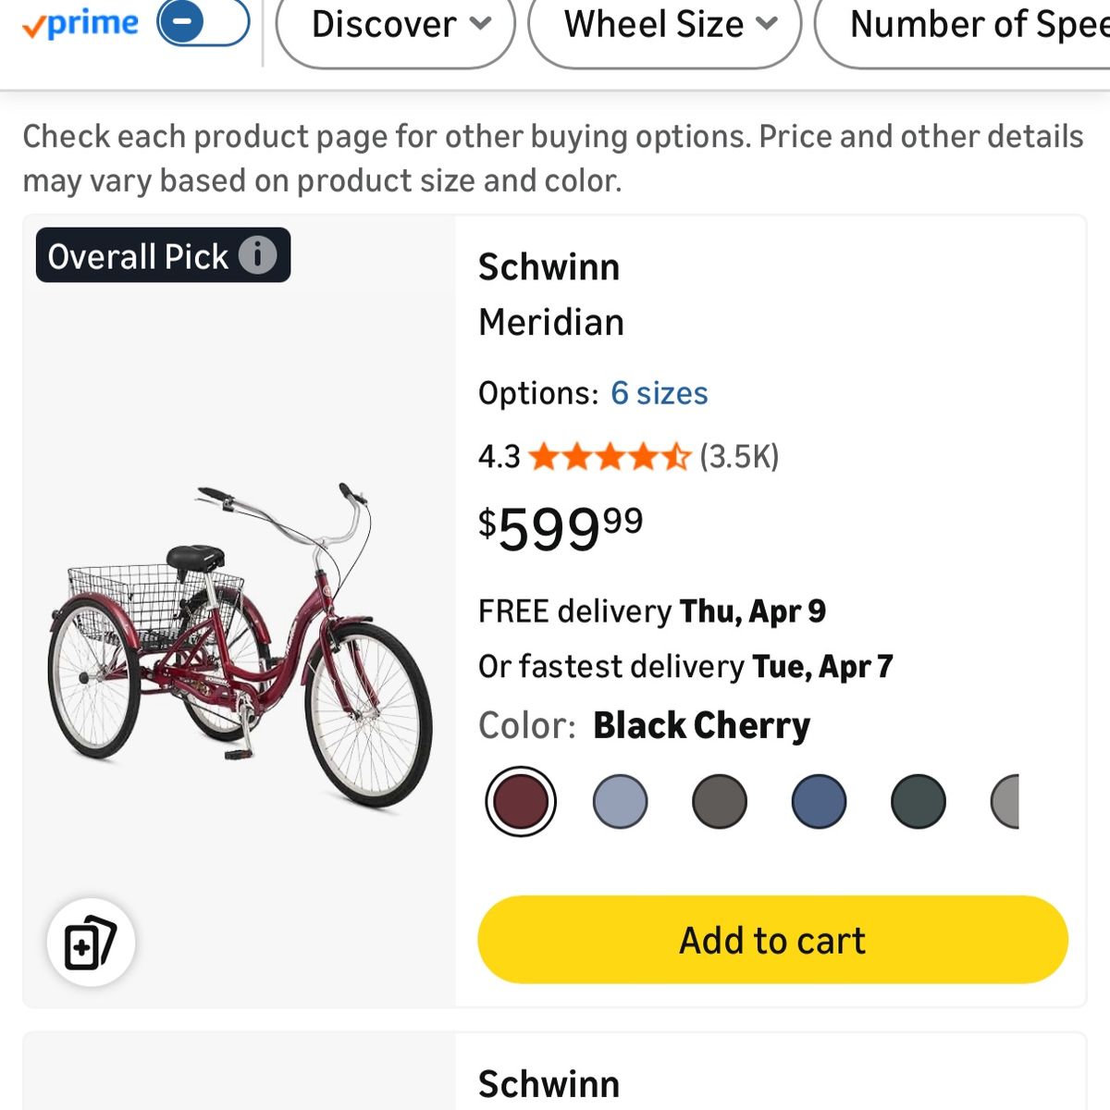Click the Overall Pick info icon
The width and height of the screenshot is (1110, 1110).
tap(258, 254)
